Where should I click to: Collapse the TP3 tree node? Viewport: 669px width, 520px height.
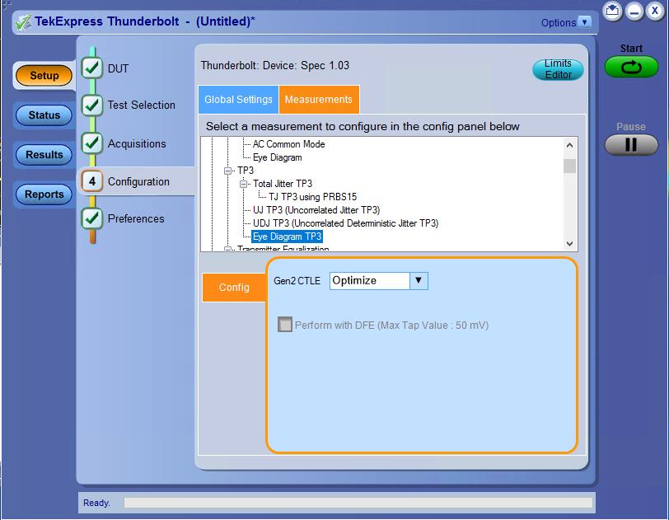point(228,171)
